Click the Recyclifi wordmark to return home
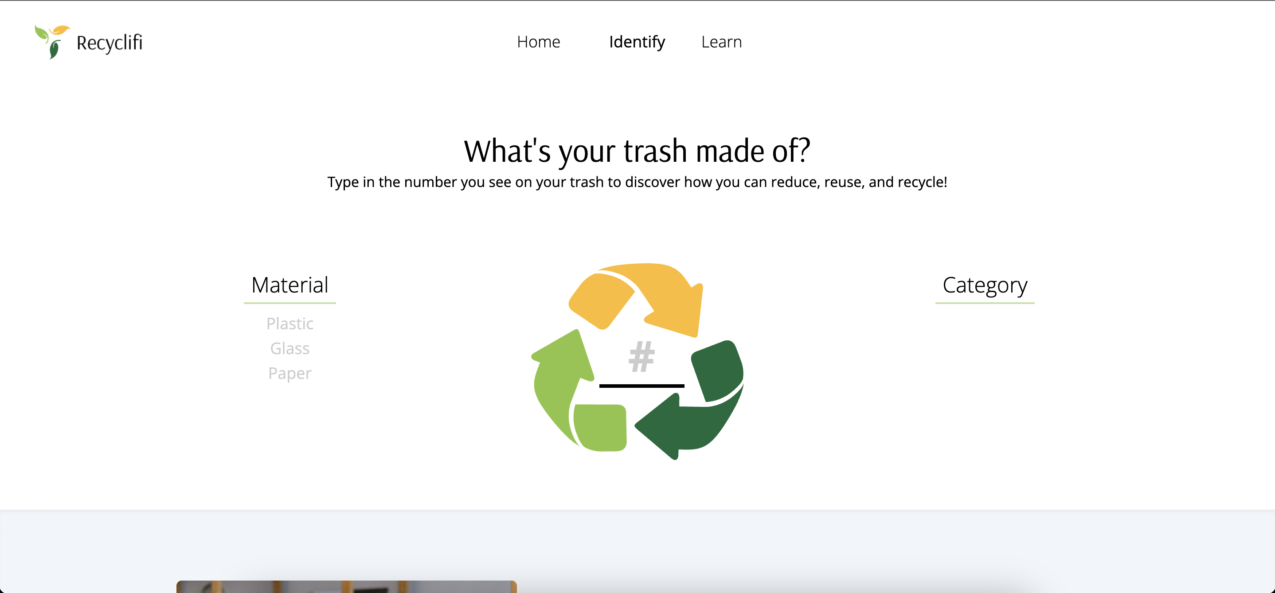This screenshot has width=1275, height=593. (x=110, y=43)
